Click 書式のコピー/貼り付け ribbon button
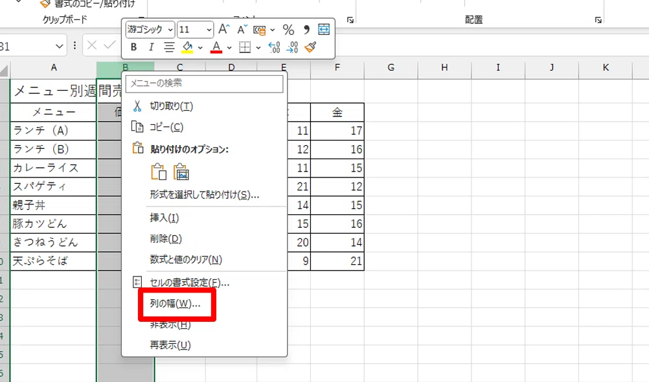 pyautogui.click(x=87, y=4)
